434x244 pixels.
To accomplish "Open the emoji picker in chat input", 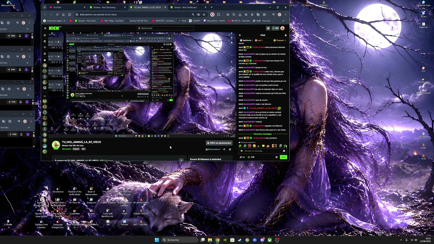I will (284, 151).
